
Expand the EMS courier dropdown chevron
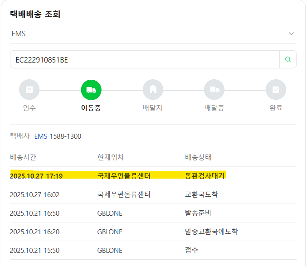pos(291,34)
